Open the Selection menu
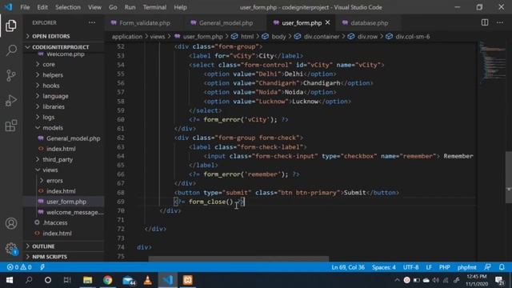The height and width of the screenshot is (288, 512). pos(67,7)
